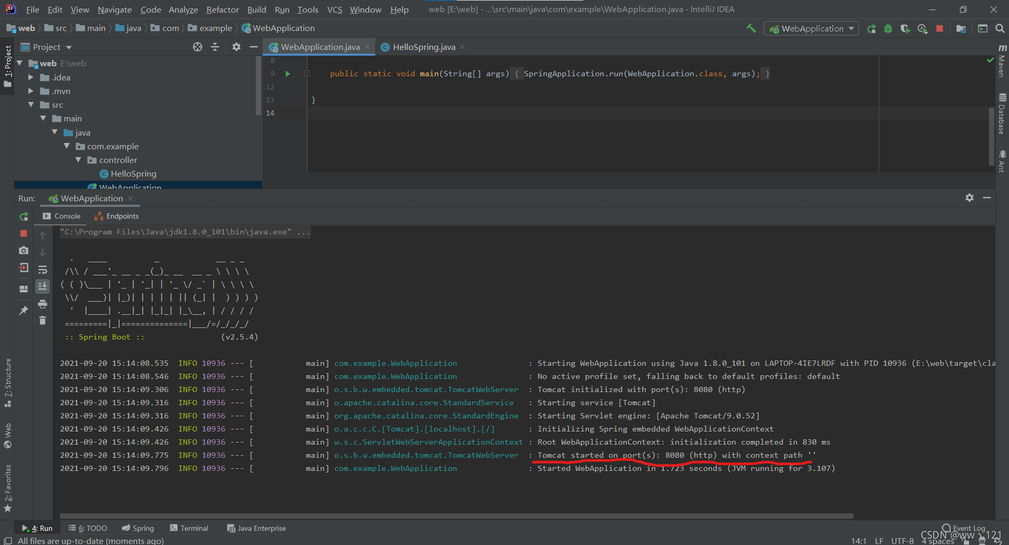The image size is (1009, 545).
Task: Open the Analyze menu
Action: (183, 9)
